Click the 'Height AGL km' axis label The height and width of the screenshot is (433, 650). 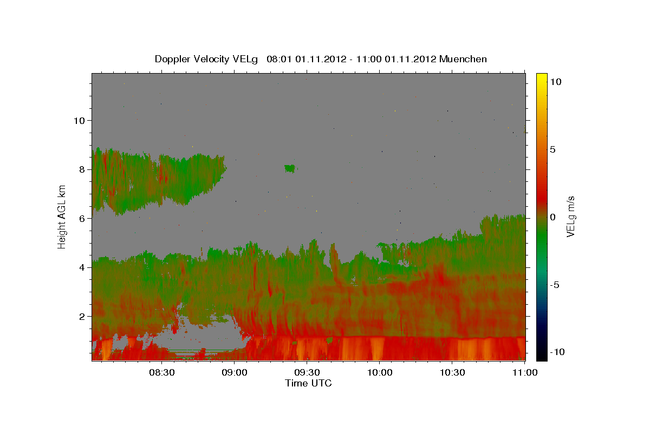pyautogui.click(x=62, y=216)
